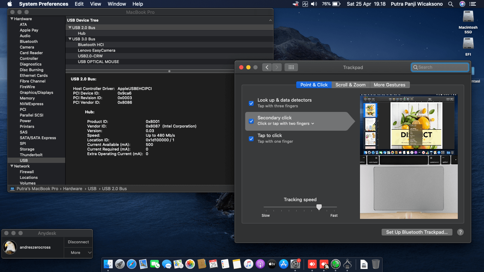484x272 pixels.
Task: Open the View menu
Action: tap(96, 4)
